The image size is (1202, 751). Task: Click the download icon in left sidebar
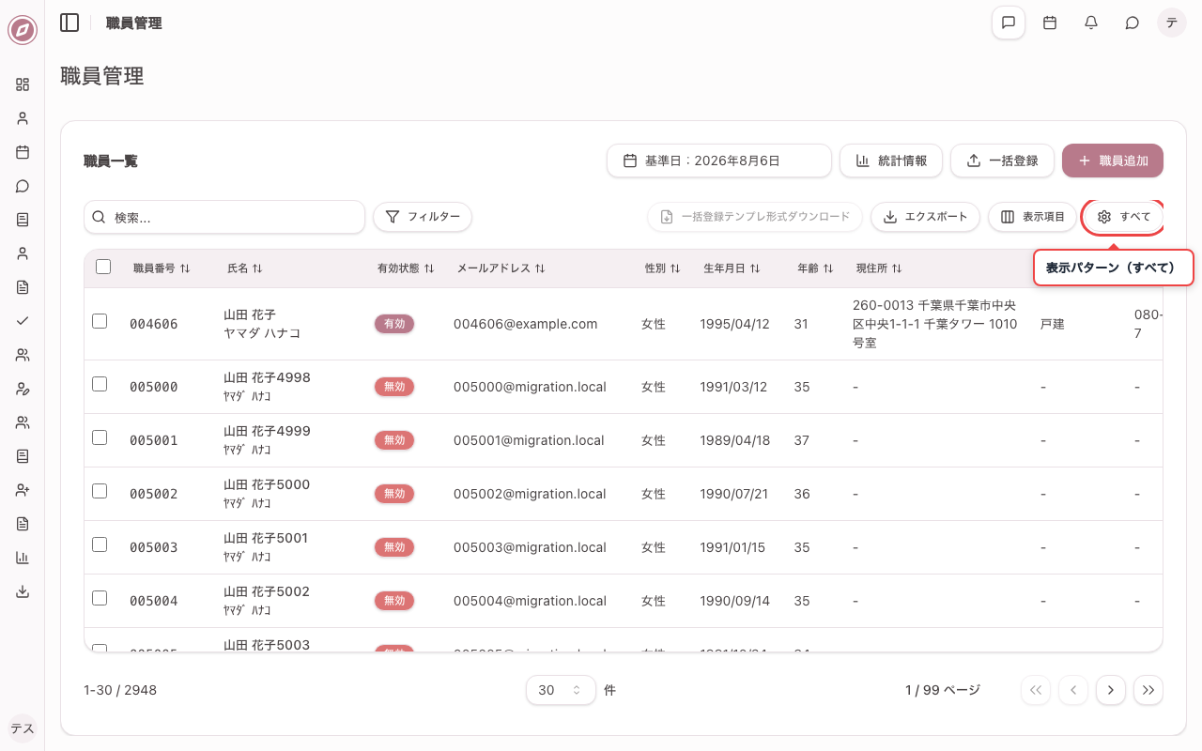tap(23, 591)
